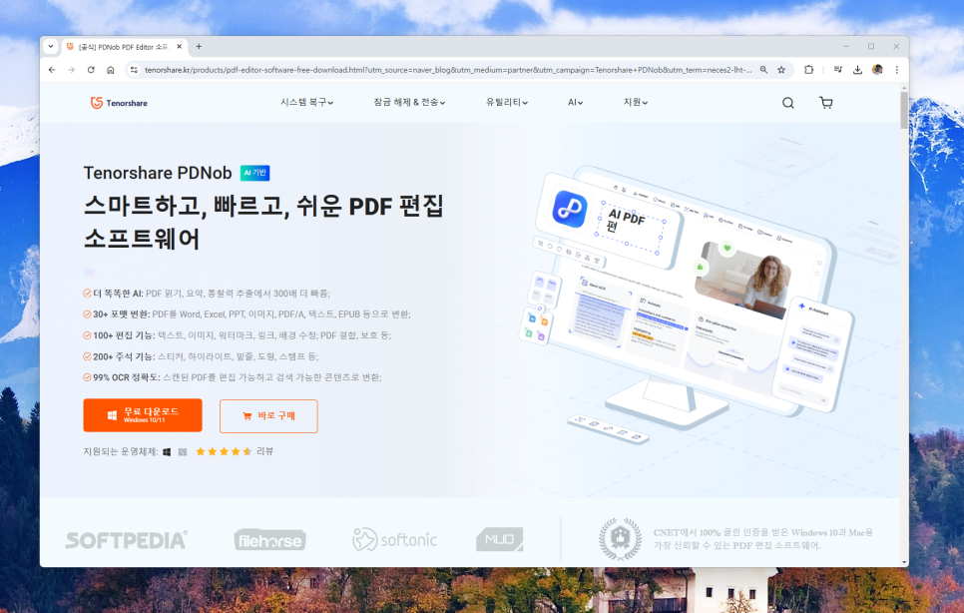Click the Softonic logo
Viewport: 964px width, 613px height.
395,540
